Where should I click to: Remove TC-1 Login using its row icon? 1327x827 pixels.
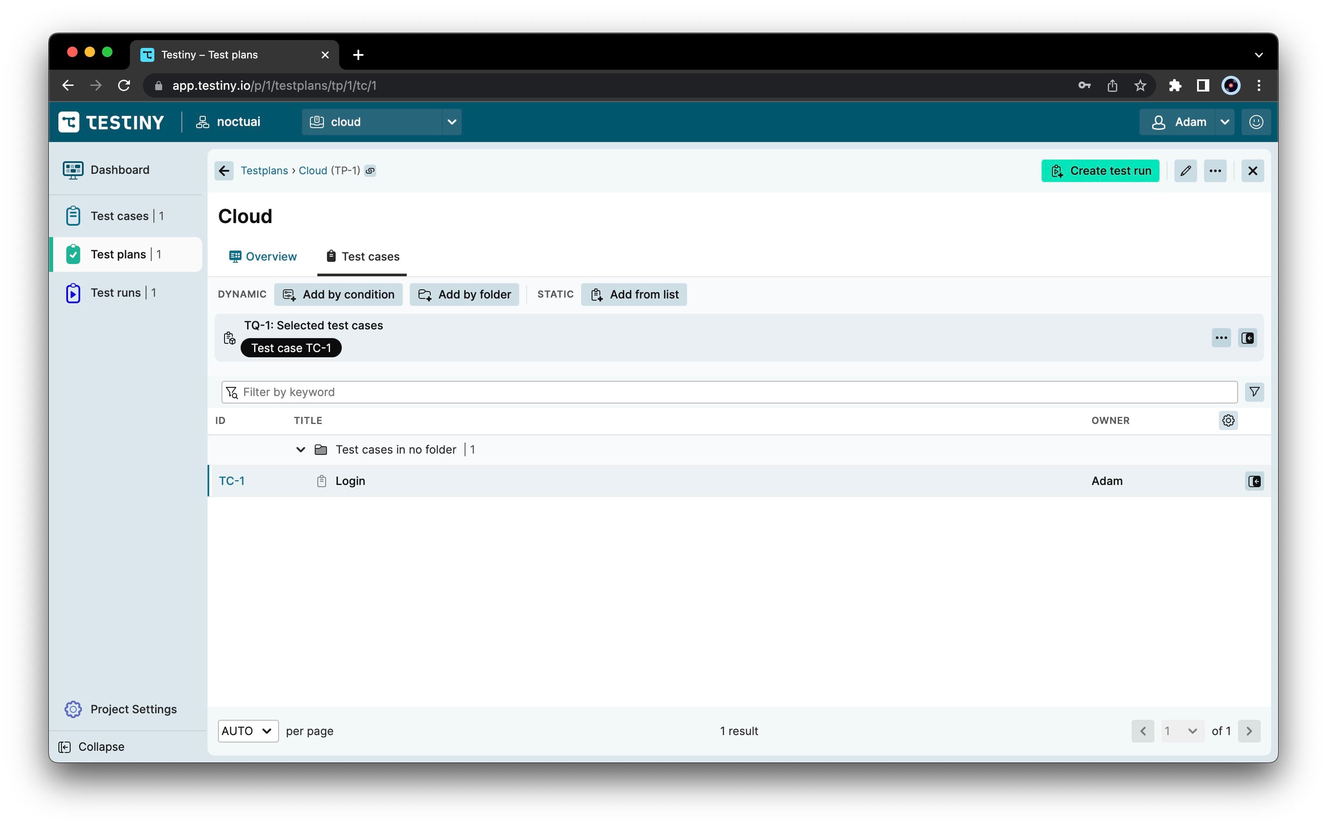(x=1254, y=481)
